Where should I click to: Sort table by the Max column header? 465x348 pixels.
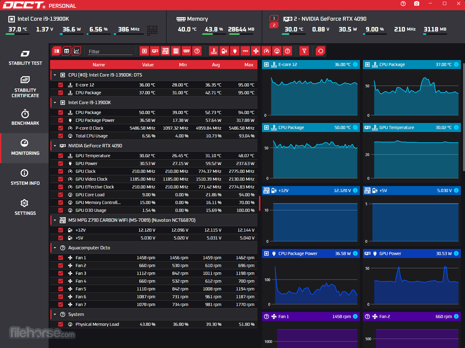tap(249, 65)
